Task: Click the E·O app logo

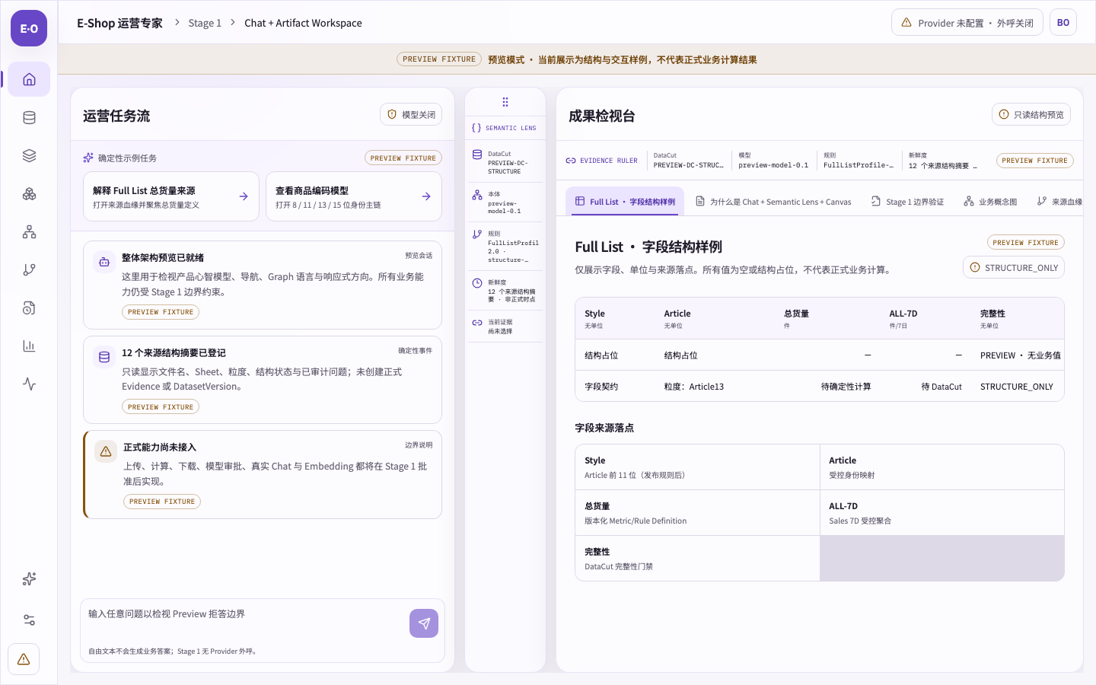Action: (29, 28)
